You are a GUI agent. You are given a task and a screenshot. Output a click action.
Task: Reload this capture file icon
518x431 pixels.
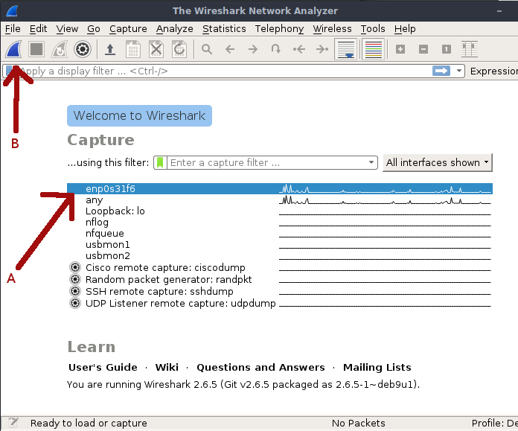tap(179, 50)
